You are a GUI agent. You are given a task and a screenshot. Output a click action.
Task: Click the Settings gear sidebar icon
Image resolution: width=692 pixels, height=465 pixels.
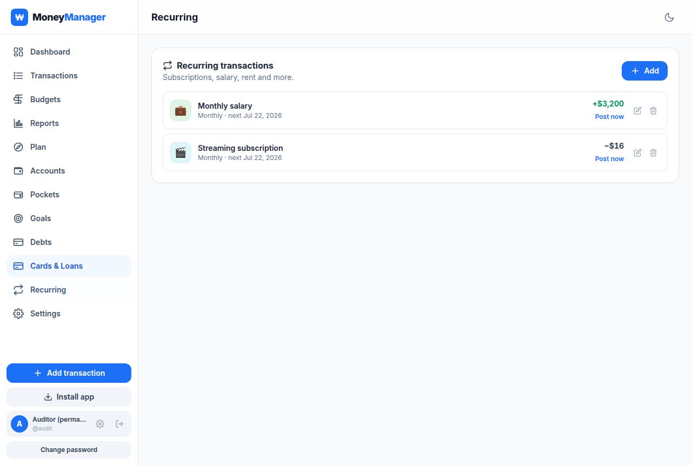18,314
